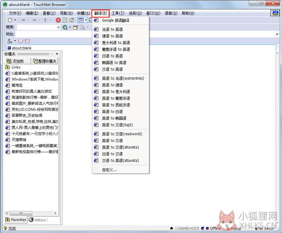Expand the search box history dropdown
This screenshot has width=282, height=233.
pyautogui.click(x=58, y=27)
